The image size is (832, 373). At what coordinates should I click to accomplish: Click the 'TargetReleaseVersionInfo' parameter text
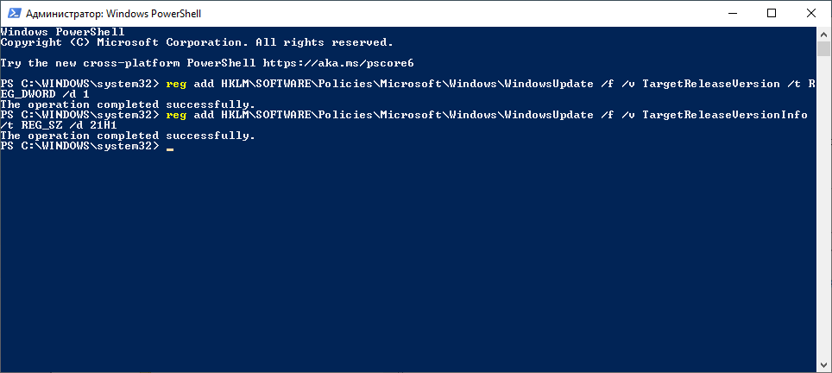[724, 115]
